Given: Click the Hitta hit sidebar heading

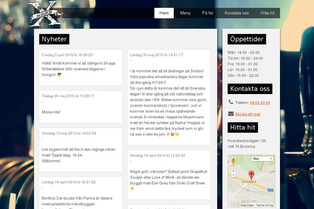Looking at the screenshot, I should 243,127.
